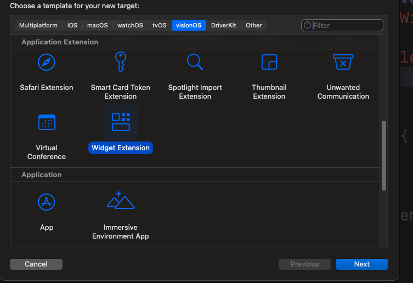Switch to the Other tab
413x283 pixels.
click(253, 25)
